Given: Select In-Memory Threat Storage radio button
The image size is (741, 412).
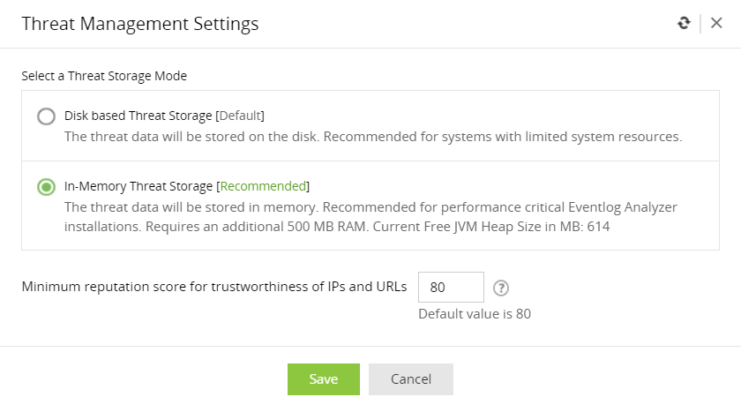Looking at the screenshot, I should coord(46,187).
